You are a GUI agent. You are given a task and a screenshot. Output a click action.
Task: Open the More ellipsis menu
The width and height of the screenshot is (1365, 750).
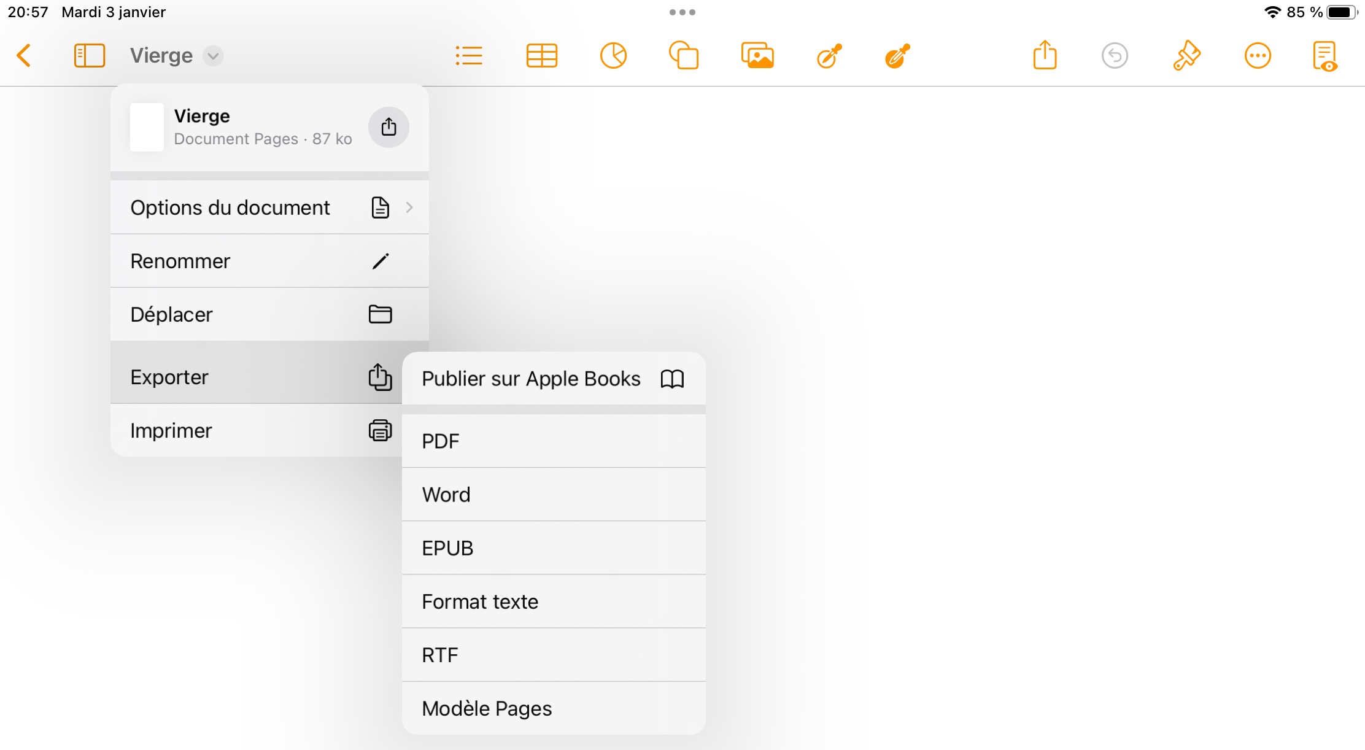pos(1258,56)
